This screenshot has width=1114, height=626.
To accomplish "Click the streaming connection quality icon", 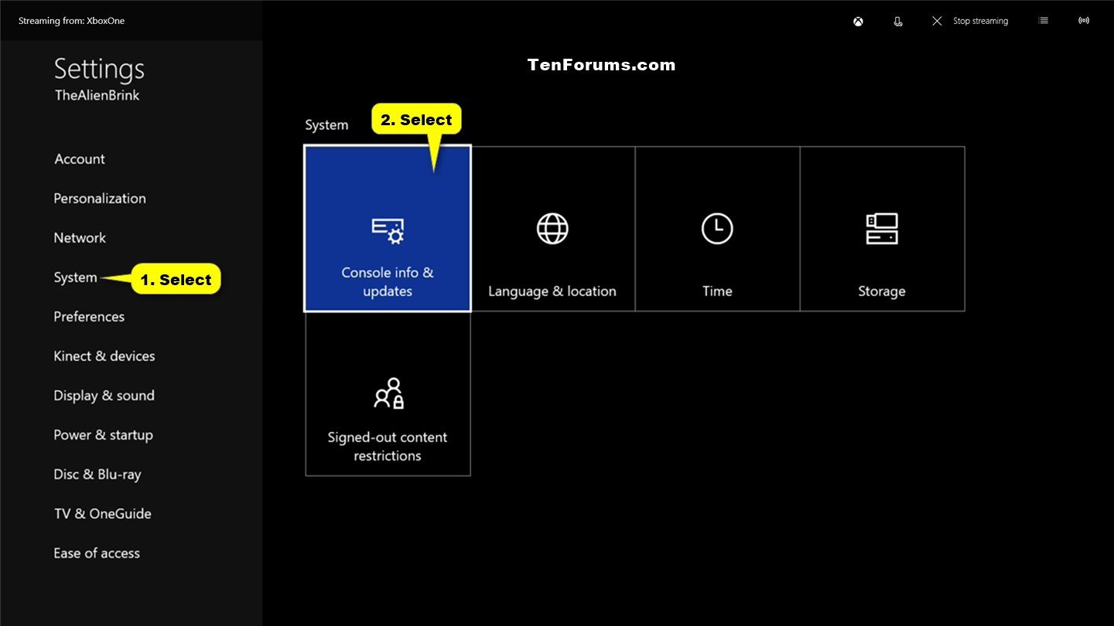I will click(1084, 21).
